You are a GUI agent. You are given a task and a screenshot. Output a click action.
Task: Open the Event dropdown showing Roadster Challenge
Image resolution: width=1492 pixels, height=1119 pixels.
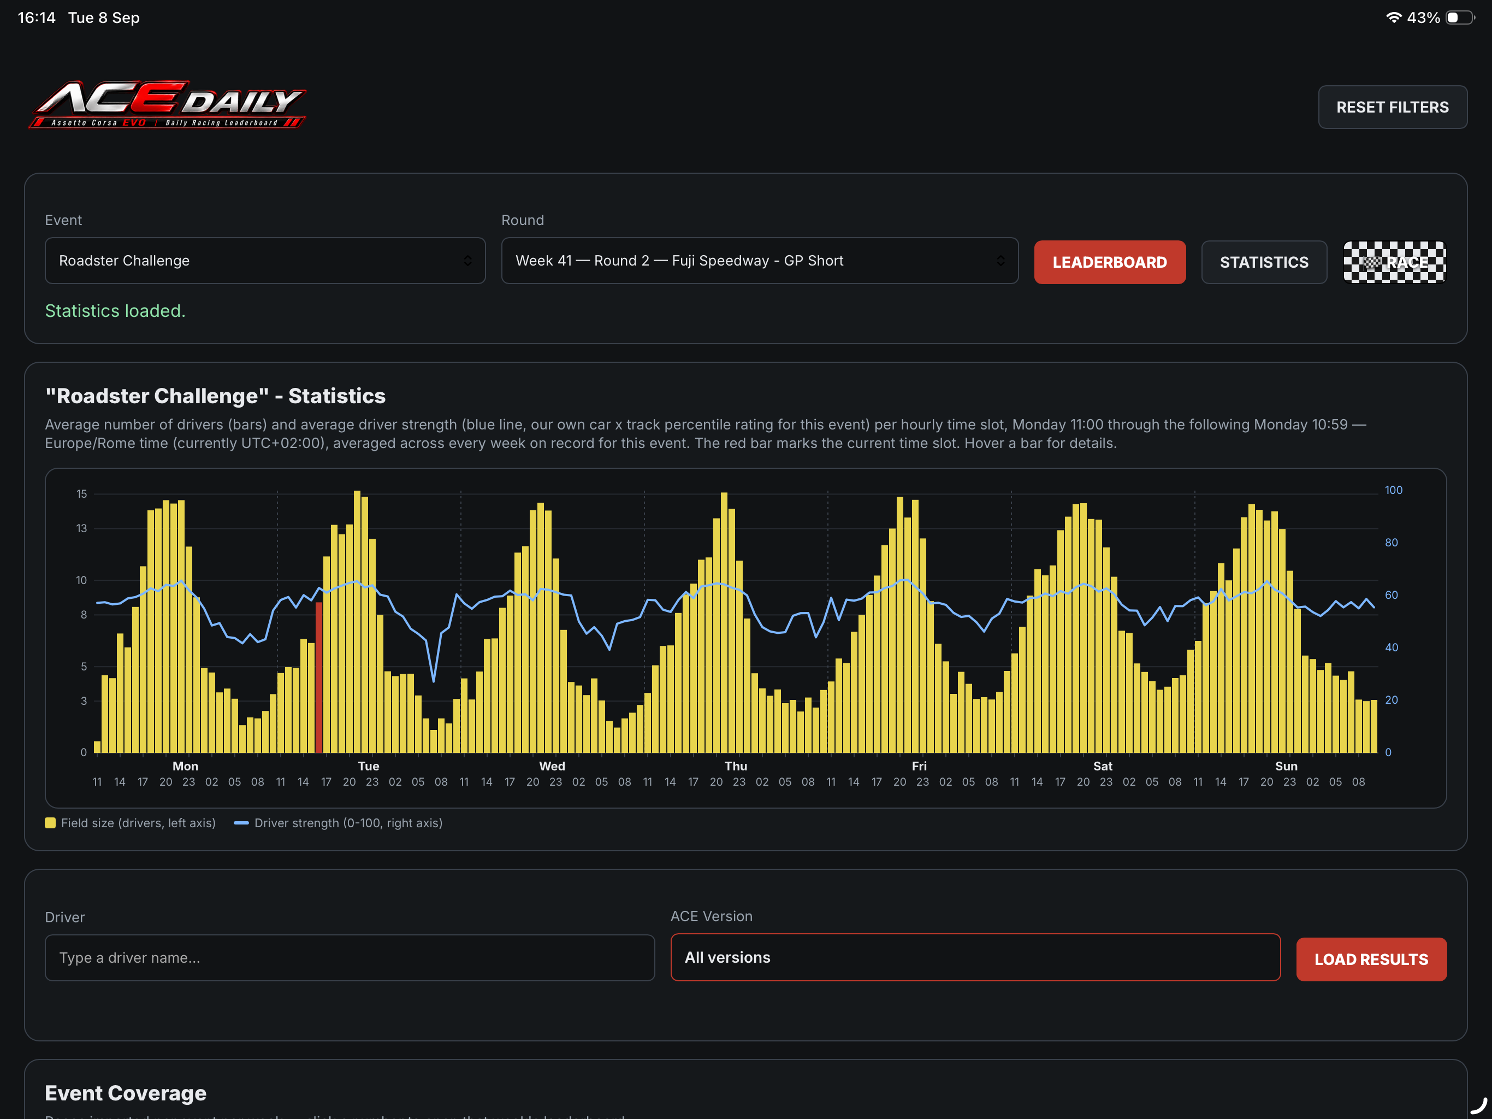(x=265, y=261)
